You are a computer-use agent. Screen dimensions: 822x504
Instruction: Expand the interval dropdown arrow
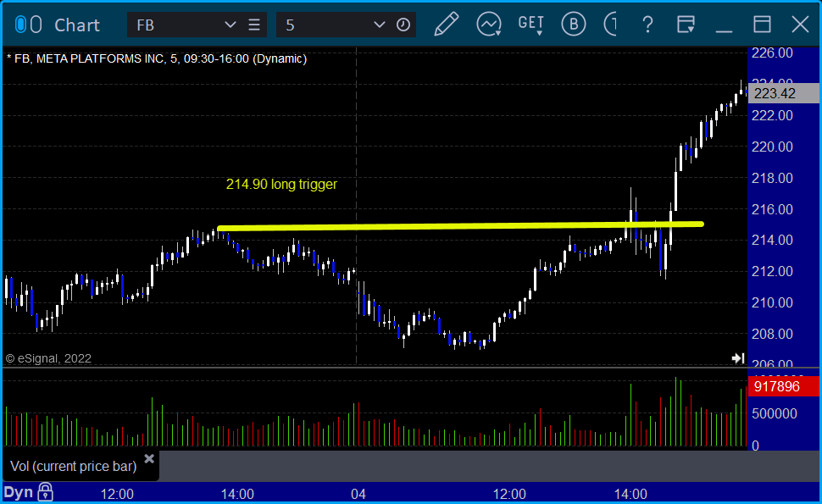(379, 25)
